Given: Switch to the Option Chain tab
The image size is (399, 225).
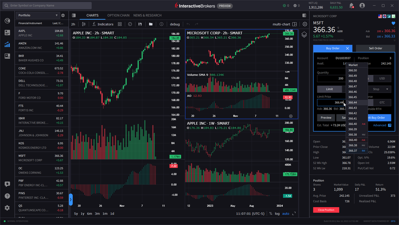Looking at the screenshot, I should [x=118, y=15].
